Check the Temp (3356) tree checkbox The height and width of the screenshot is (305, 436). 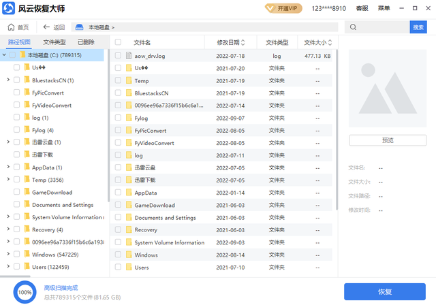tap(16, 180)
